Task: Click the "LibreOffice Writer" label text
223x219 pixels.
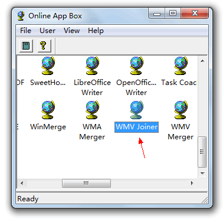Action: (x=92, y=87)
